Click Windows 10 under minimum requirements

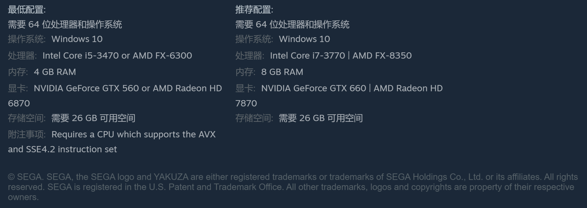point(77,39)
